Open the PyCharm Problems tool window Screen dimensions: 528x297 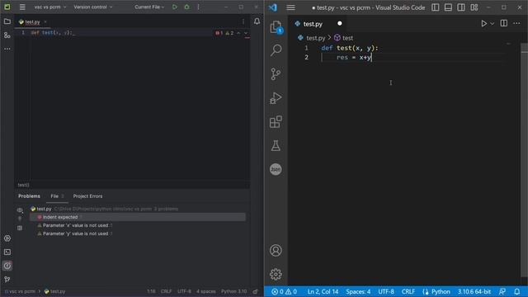(7, 266)
